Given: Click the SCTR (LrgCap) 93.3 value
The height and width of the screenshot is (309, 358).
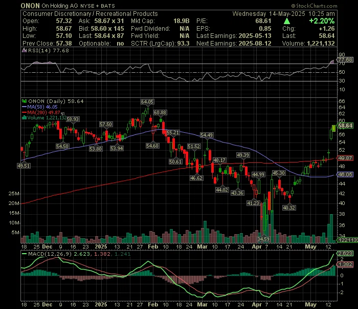Looking at the screenshot, I should (x=184, y=44).
